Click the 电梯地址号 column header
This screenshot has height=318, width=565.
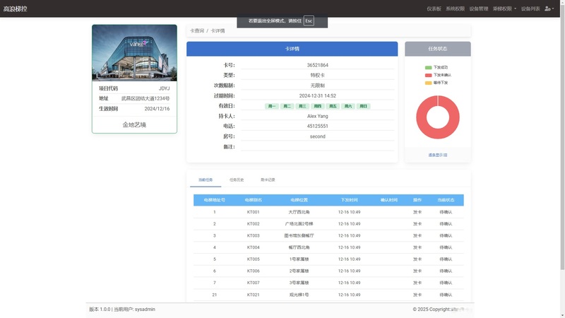(215, 200)
